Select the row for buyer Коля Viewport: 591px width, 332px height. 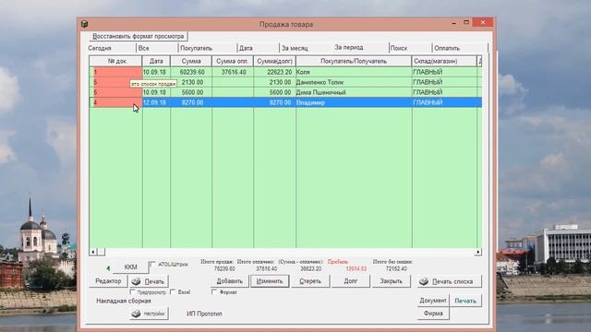(x=285, y=72)
